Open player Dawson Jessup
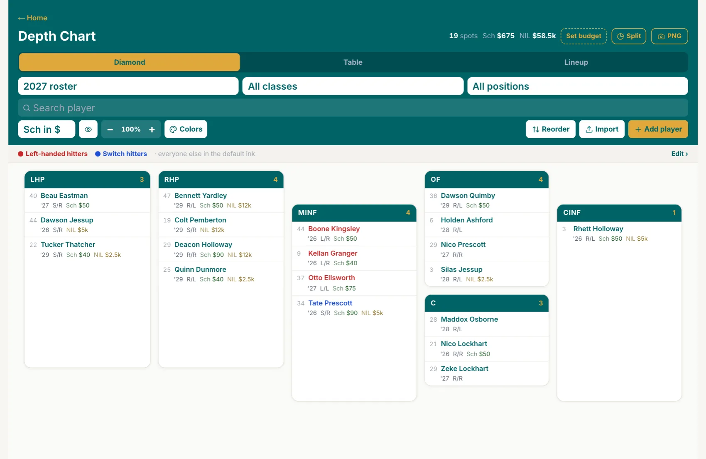 (x=87, y=225)
